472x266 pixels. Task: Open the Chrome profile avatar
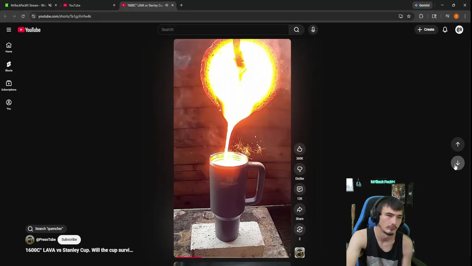click(x=456, y=16)
